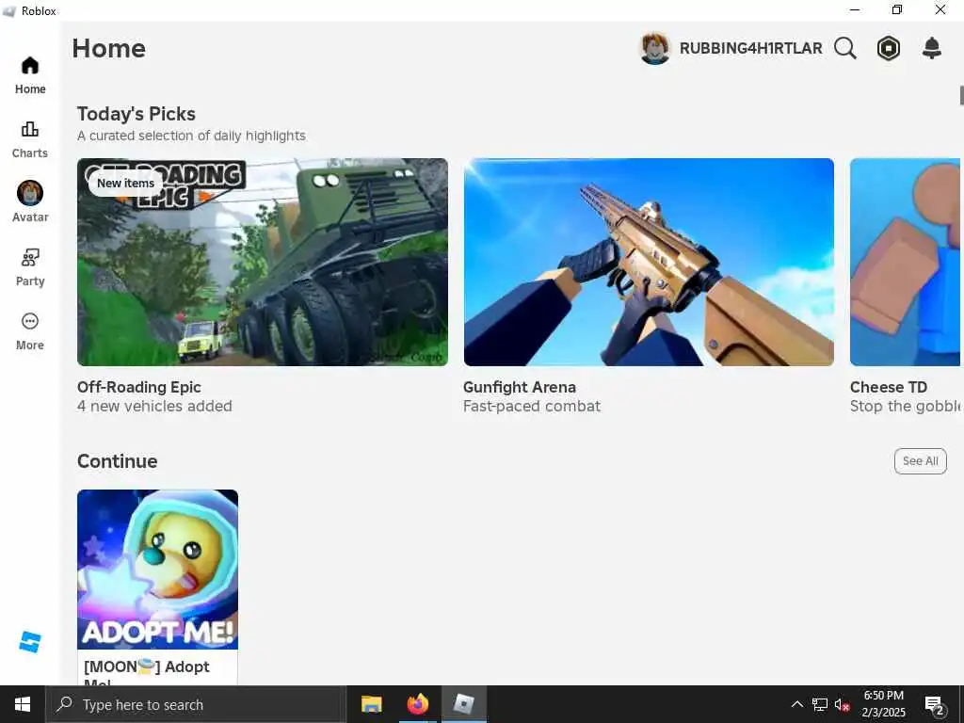Launch Roblox Studio blue icon
The width and height of the screenshot is (964, 723).
coord(29,642)
